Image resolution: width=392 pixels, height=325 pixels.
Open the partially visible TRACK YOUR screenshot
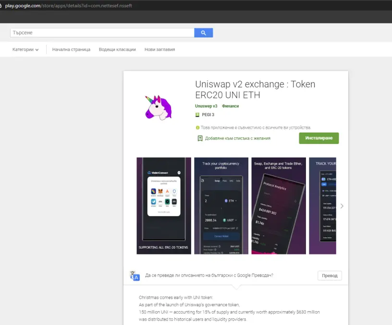pyautogui.click(x=322, y=206)
